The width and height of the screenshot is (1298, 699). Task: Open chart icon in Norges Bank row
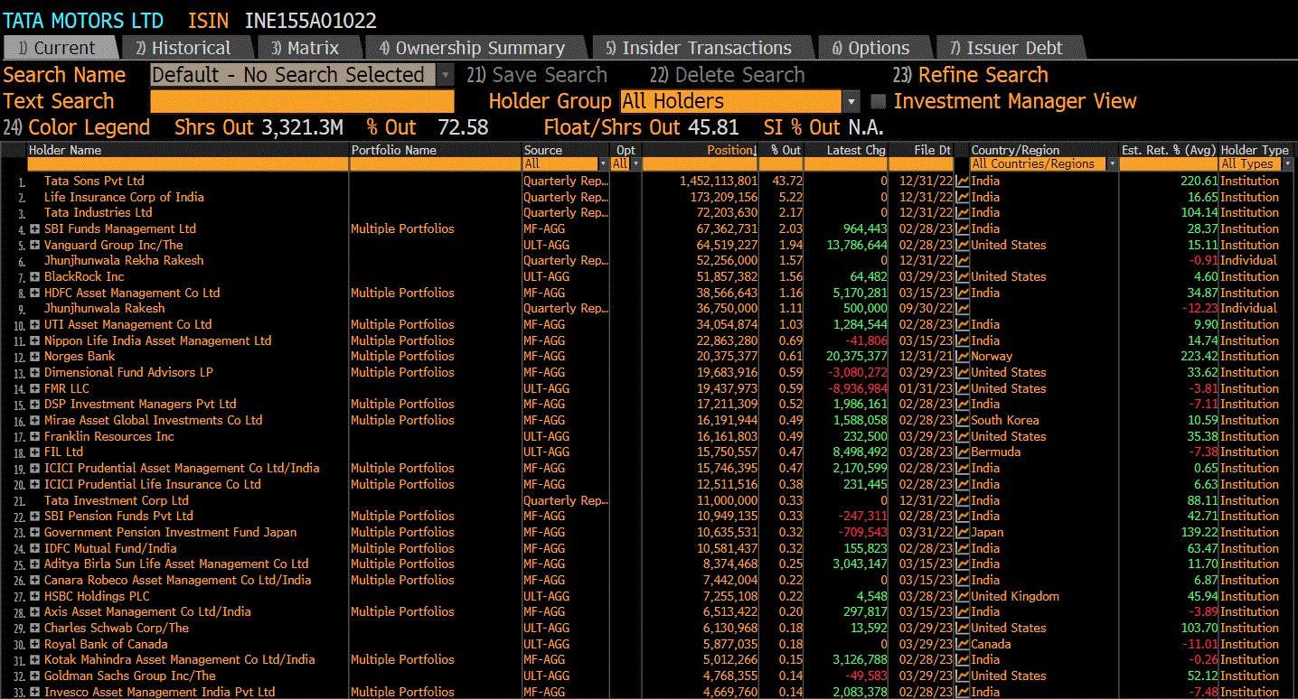963,357
